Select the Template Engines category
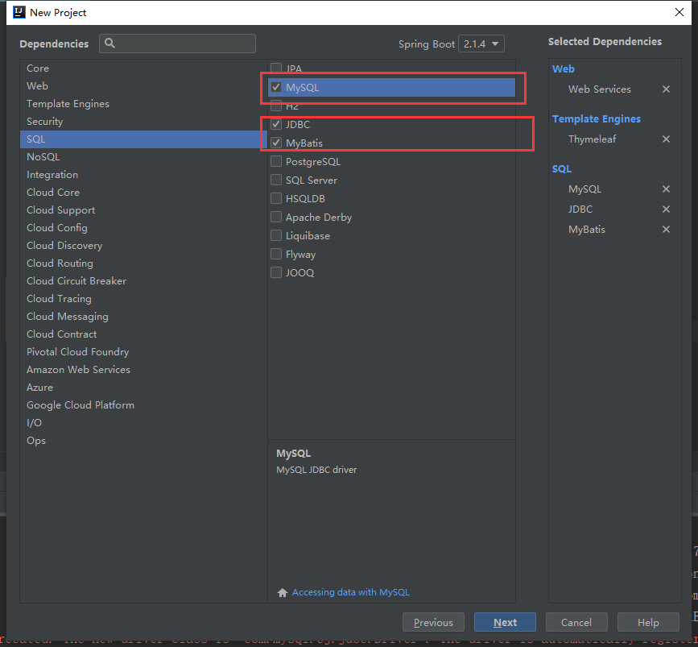The width and height of the screenshot is (698, 647). [143, 104]
